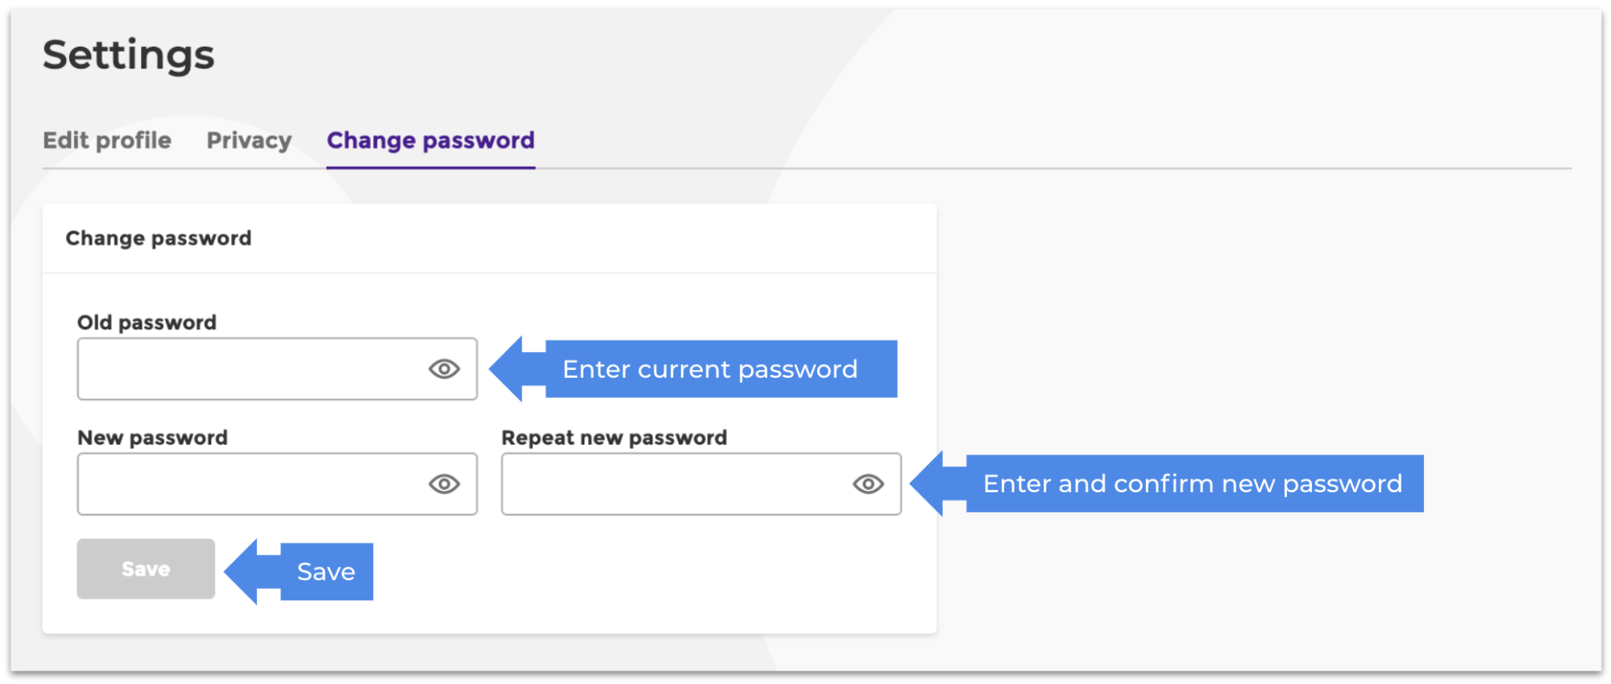Screen dimensions: 1611x684
Task: Select the Change password tab
Action: click(429, 140)
